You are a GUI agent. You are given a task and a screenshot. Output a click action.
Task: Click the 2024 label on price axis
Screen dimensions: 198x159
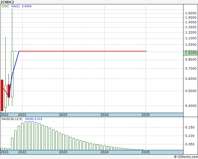point(105,115)
